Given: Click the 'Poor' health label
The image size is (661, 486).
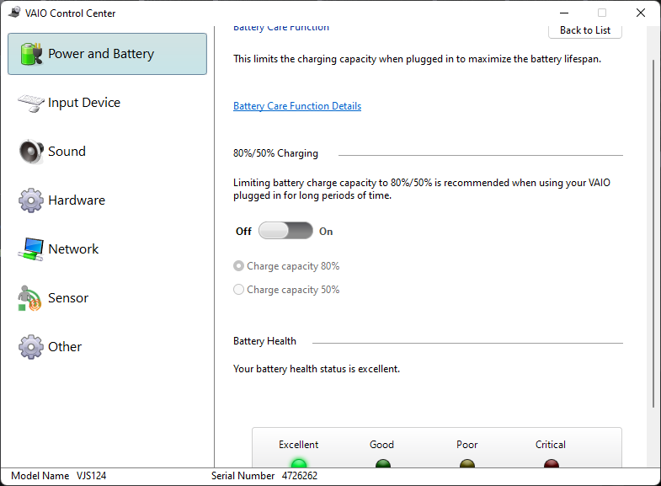Looking at the screenshot, I should [467, 445].
